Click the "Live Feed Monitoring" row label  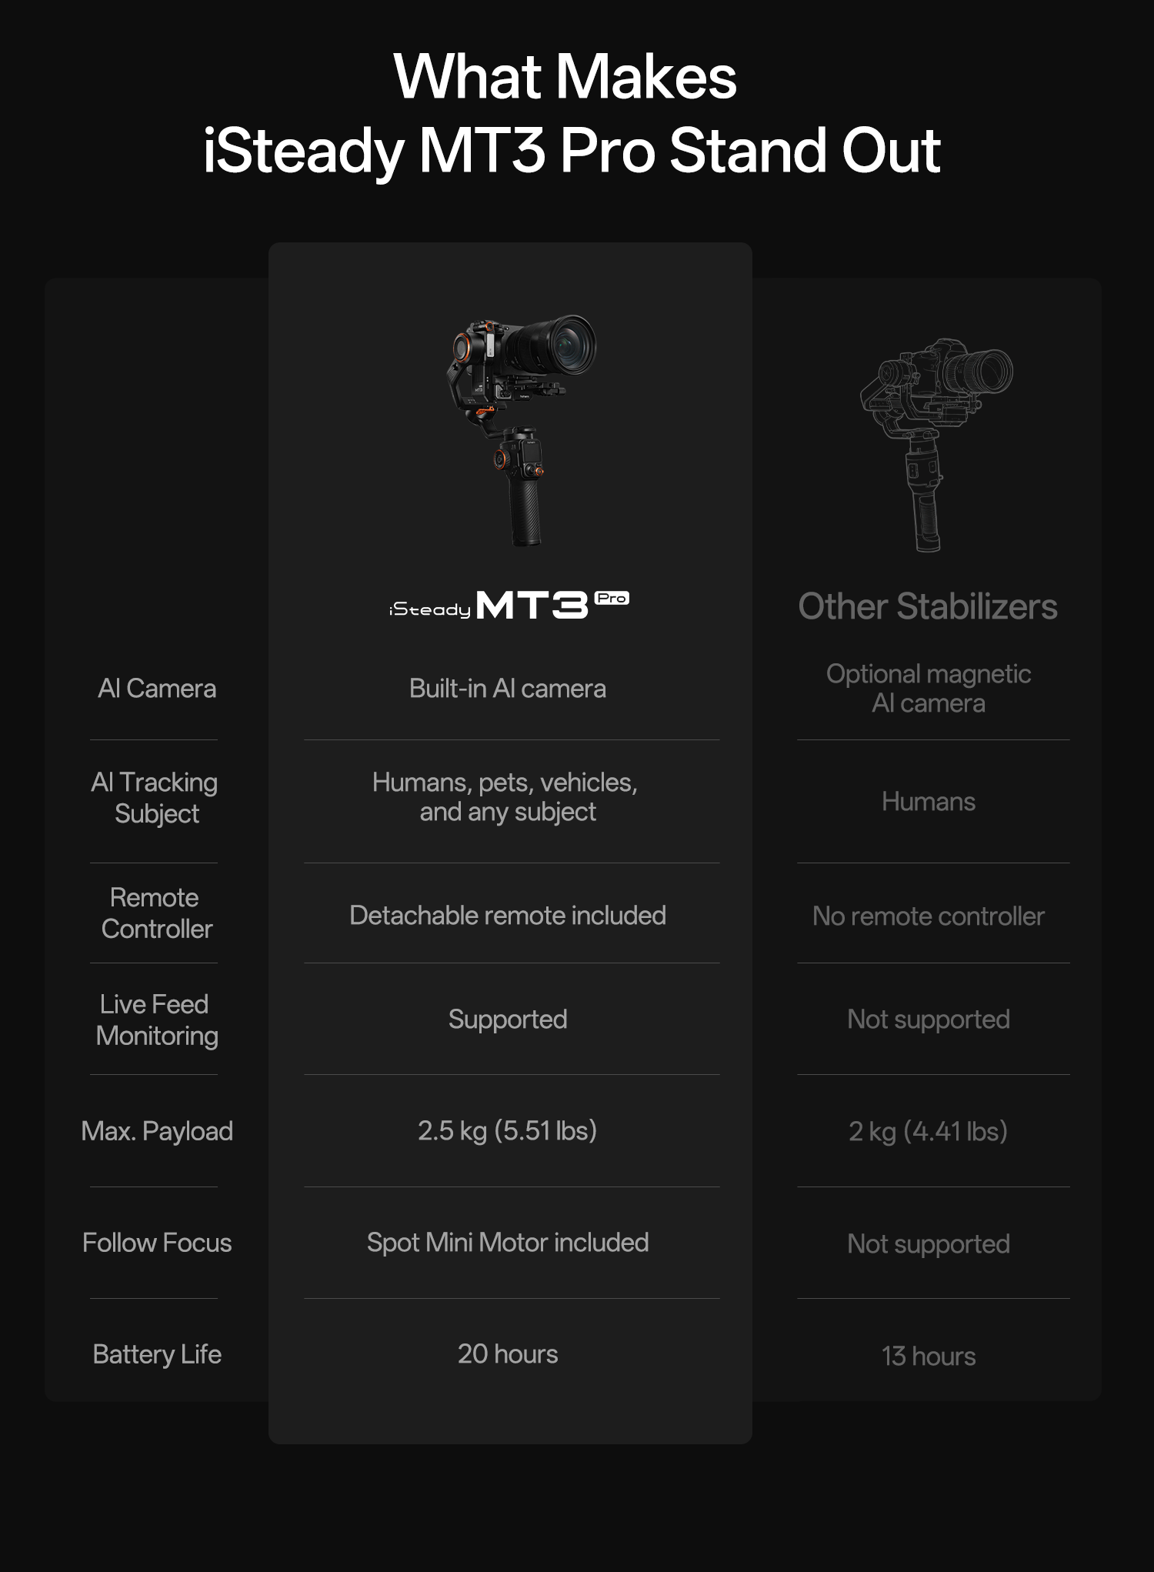tap(156, 1020)
